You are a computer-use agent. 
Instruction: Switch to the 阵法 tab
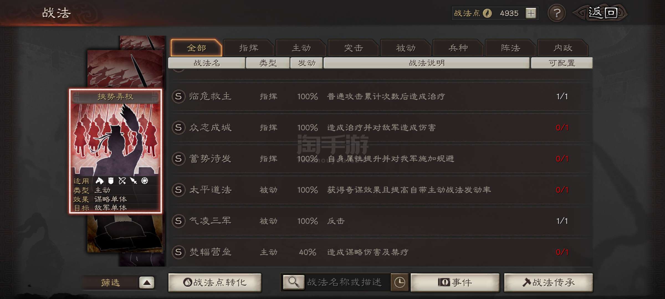(x=510, y=48)
